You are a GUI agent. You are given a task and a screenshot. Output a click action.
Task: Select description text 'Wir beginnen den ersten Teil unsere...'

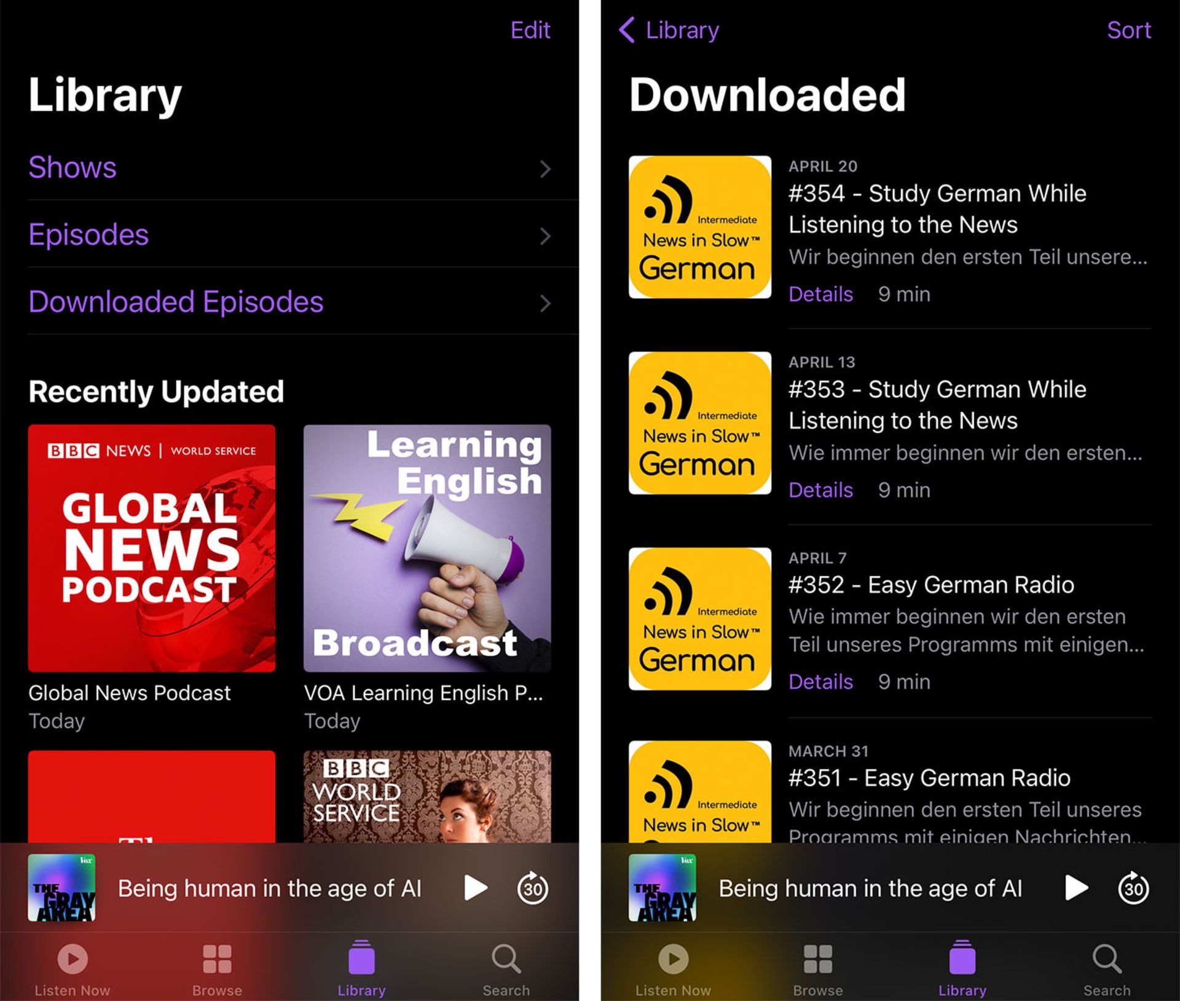(x=968, y=257)
